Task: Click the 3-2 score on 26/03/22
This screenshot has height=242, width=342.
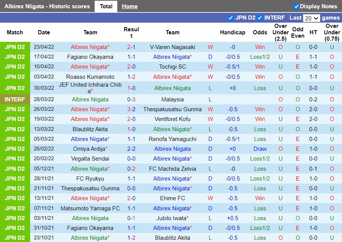Action: coord(131,109)
